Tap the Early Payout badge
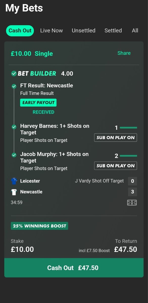The height and width of the screenshot is (303, 148). (x=38, y=103)
